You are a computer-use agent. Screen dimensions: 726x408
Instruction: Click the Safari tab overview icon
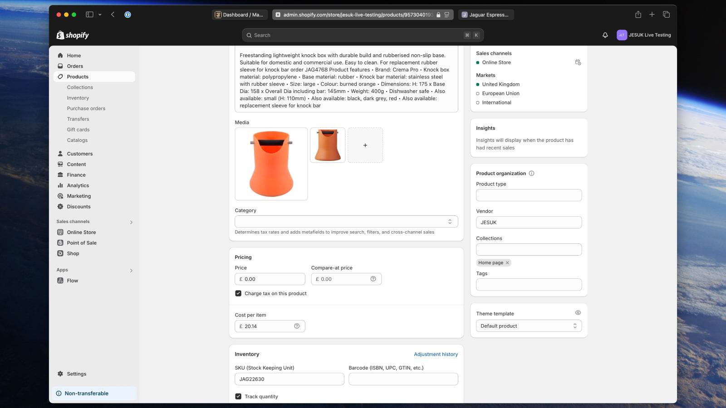[666, 15]
